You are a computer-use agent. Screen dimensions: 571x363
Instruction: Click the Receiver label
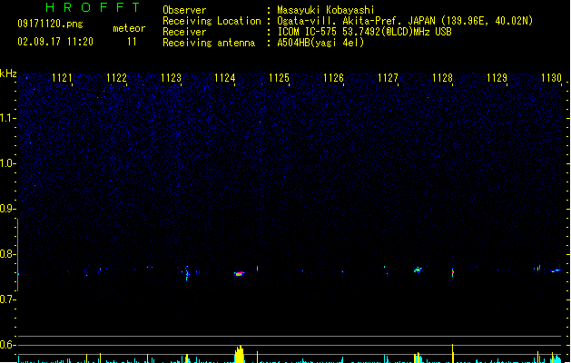click(x=184, y=32)
